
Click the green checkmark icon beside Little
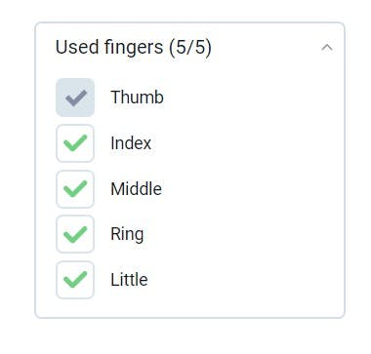[75, 280]
